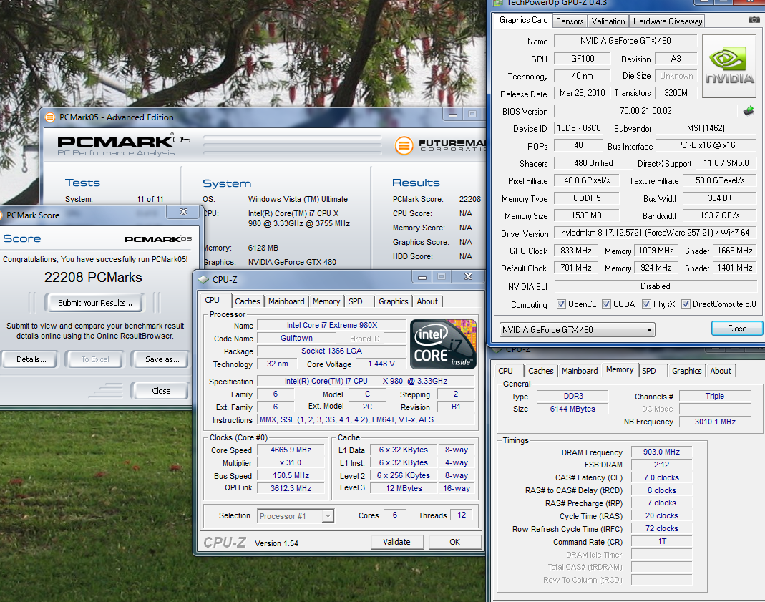Open About tab in the memory CPU-Z window

point(721,371)
